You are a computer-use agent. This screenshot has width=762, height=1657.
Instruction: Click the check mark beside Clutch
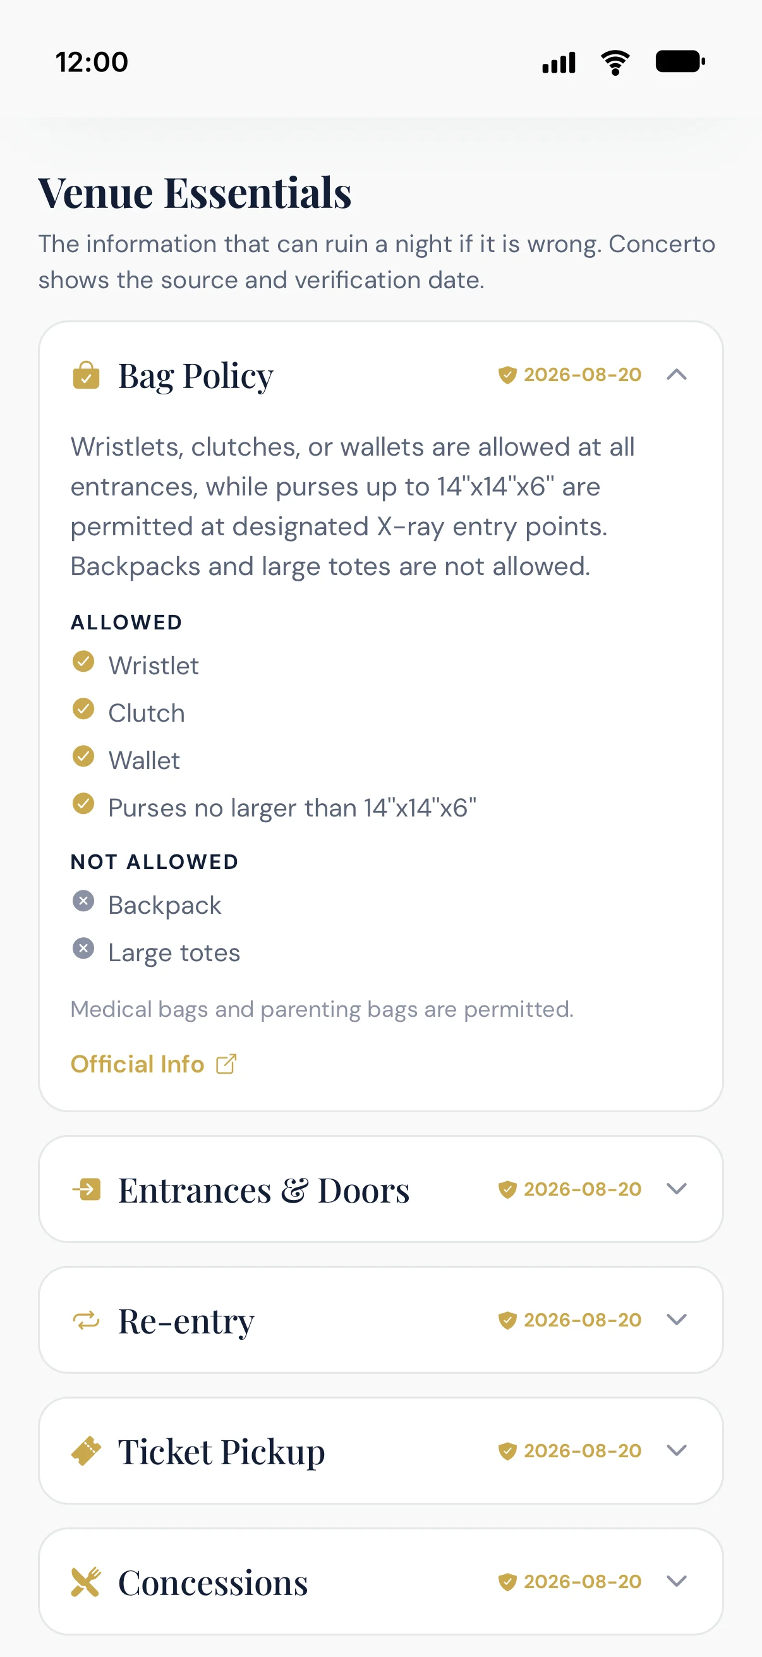[x=83, y=709]
